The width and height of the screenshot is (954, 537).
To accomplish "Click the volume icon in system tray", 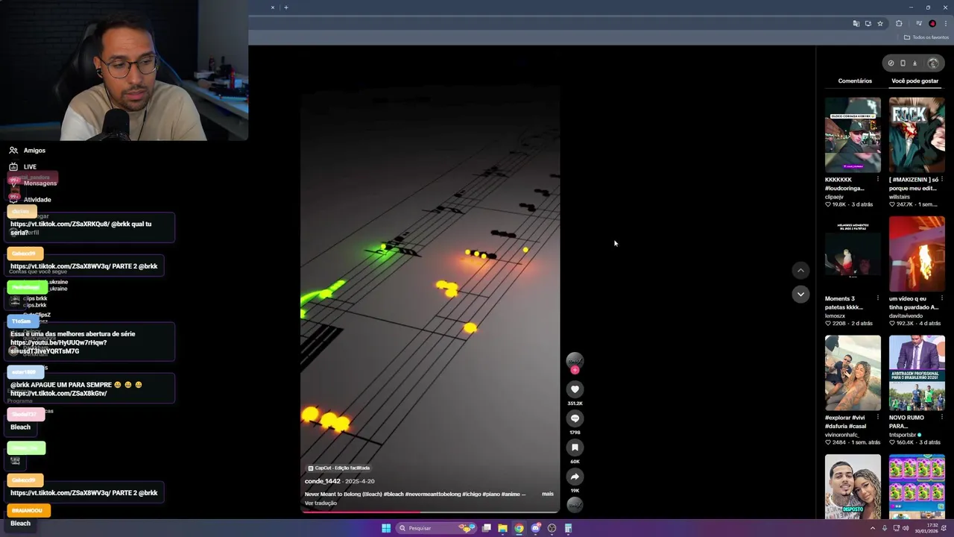I will pos(906,528).
